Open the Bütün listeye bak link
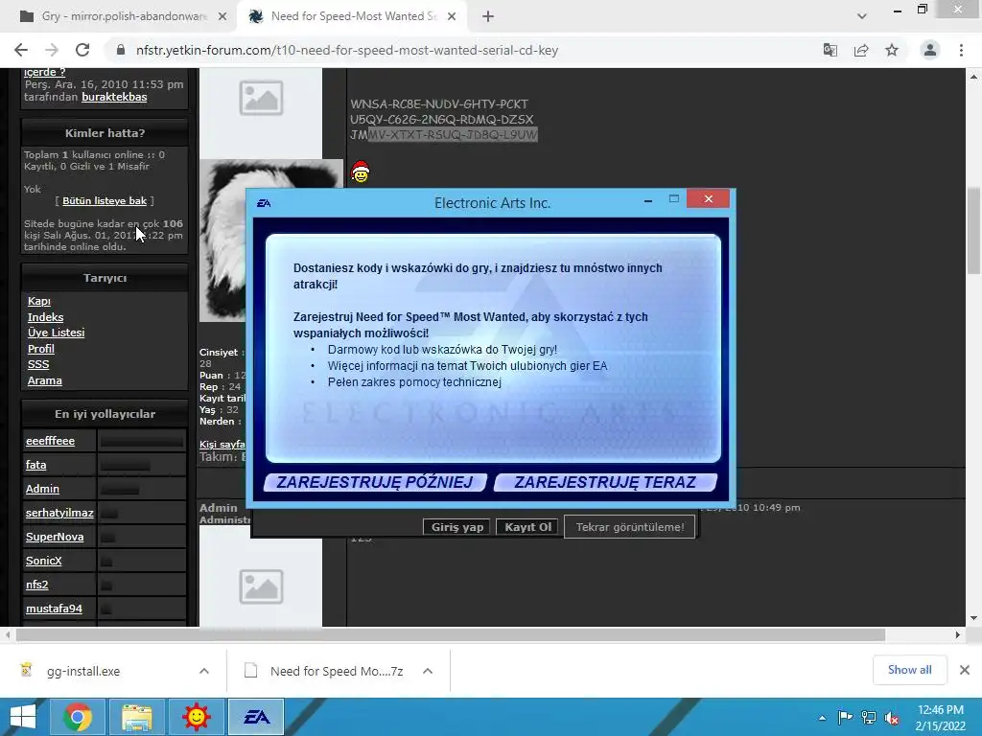 coord(105,201)
